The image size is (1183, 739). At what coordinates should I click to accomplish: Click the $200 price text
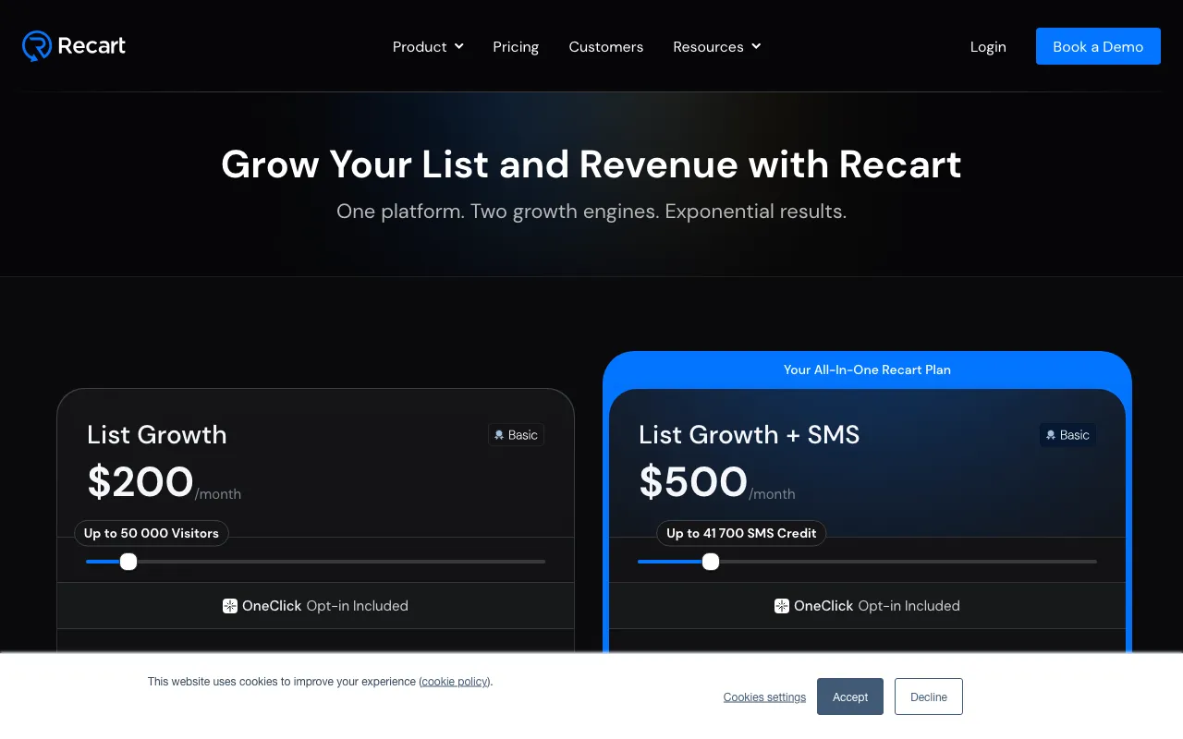(x=140, y=482)
